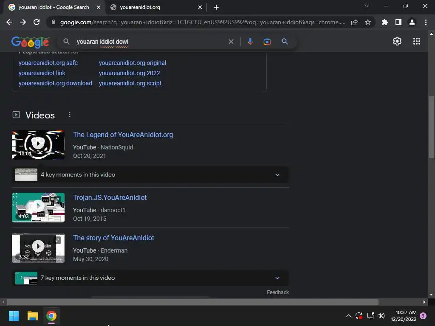Open a new browser tab
The height and width of the screenshot is (326, 435).
[216, 7]
